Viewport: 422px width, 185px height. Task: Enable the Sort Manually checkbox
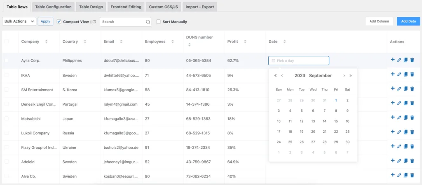pyautogui.click(x=159, y=21)
